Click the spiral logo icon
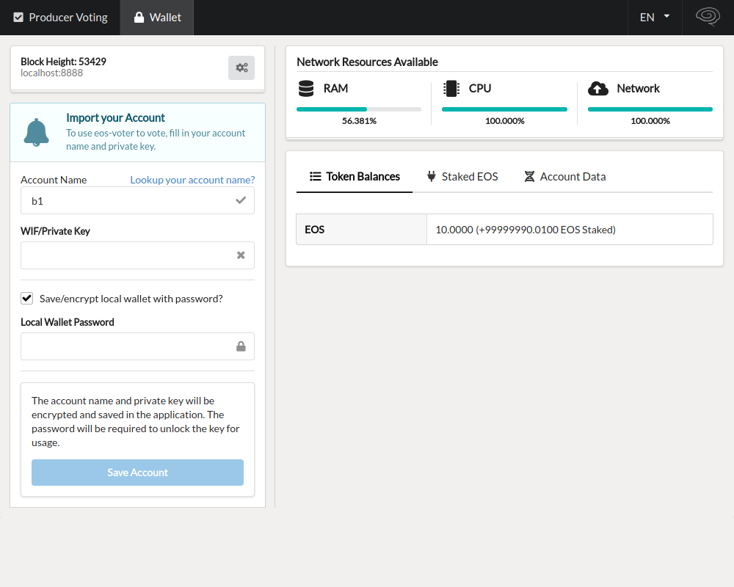Viewport: 734px width, 587px height. point(708,17)
